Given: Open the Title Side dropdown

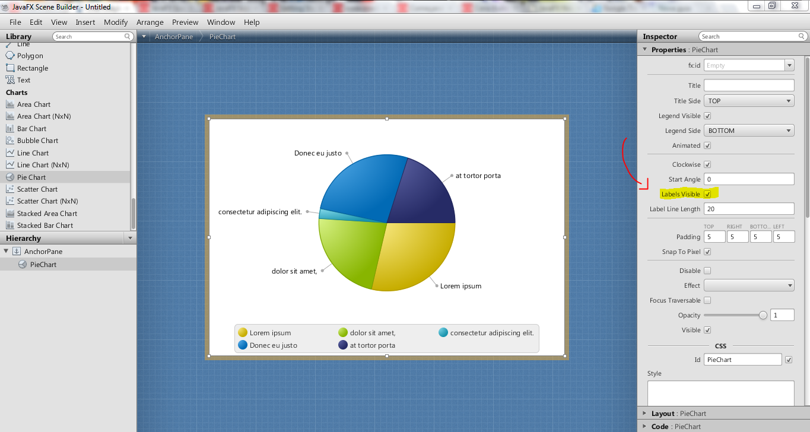Looking at the screenshot, I should tap(749, 101).
